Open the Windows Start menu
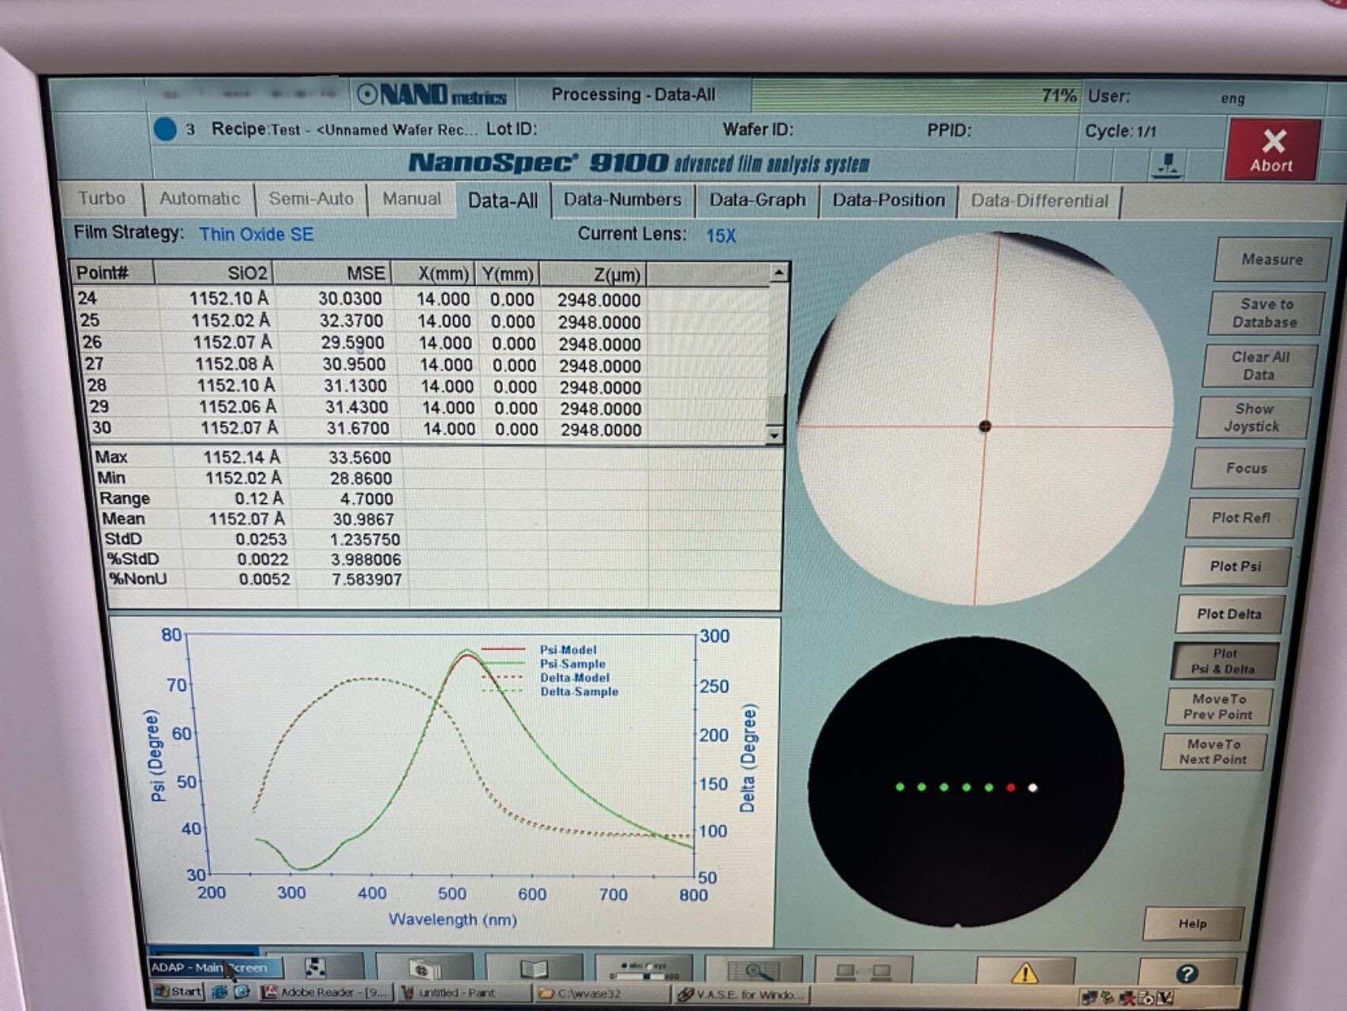 click(179, 991)
